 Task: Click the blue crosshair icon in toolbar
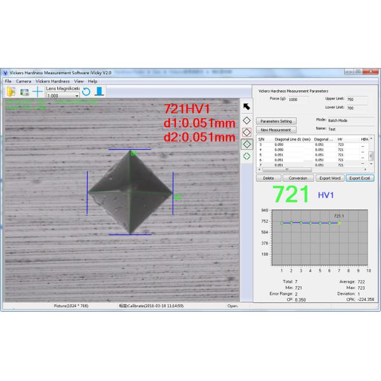[x=38, y=92]
